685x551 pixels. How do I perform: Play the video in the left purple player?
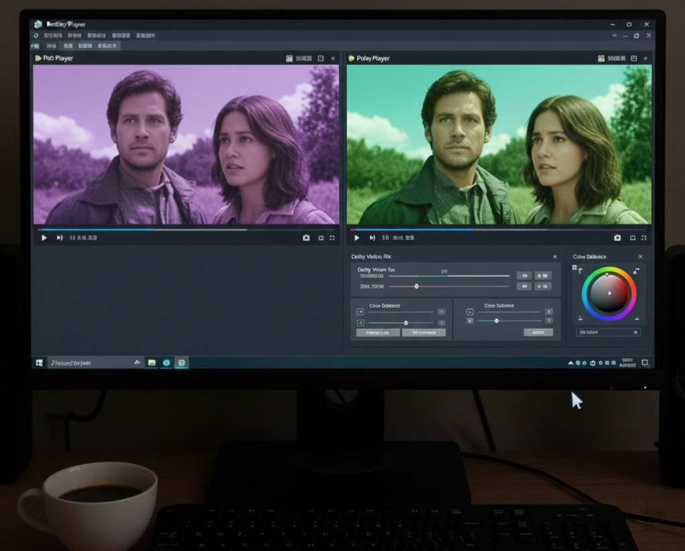(x=44, y=238)
